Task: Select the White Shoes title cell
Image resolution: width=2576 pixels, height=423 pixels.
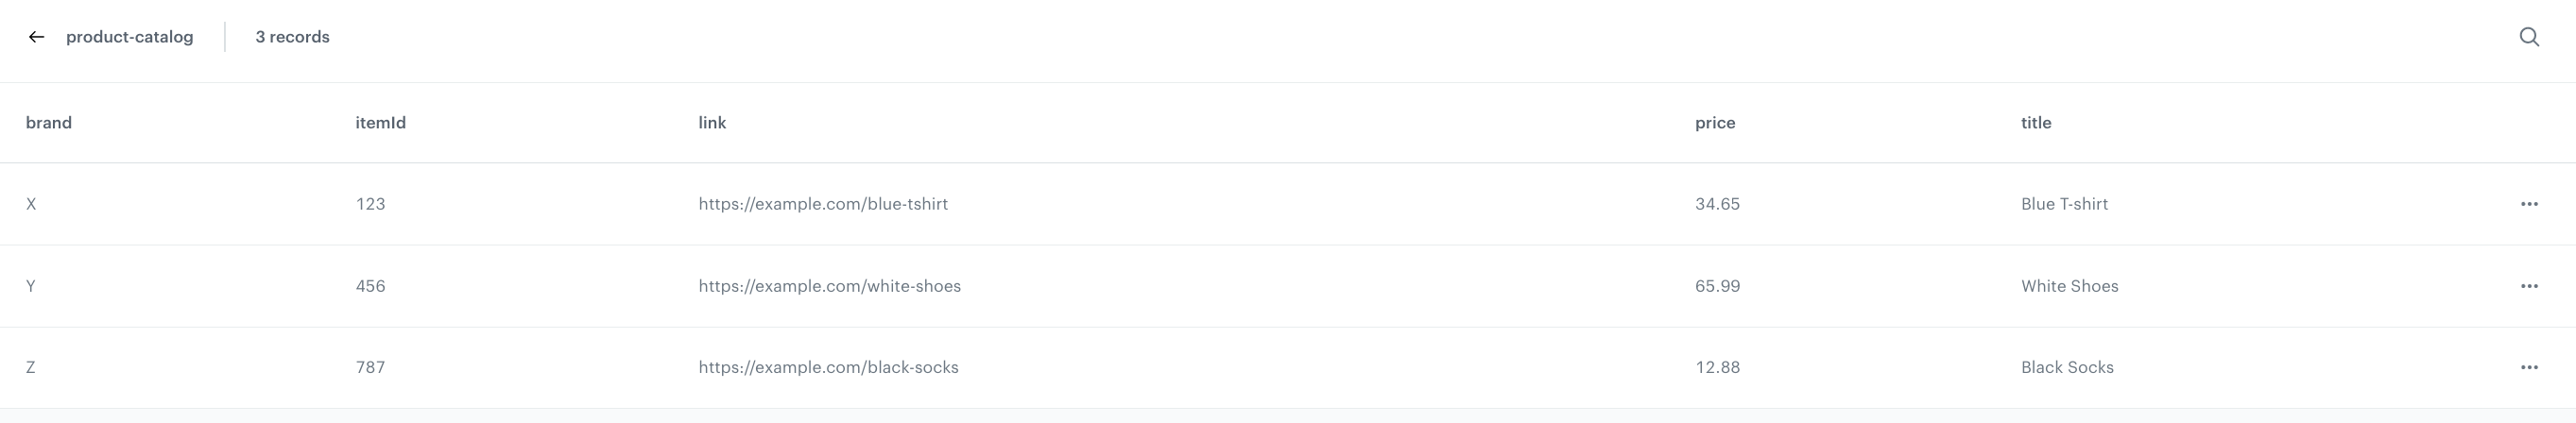Action: (x=2069, y=286)
